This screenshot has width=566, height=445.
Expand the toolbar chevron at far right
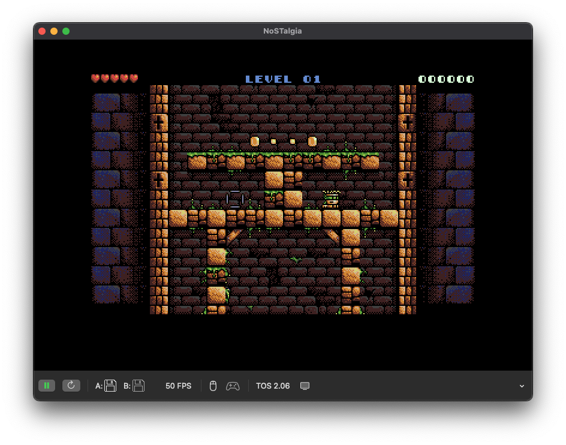pos(522,386)
